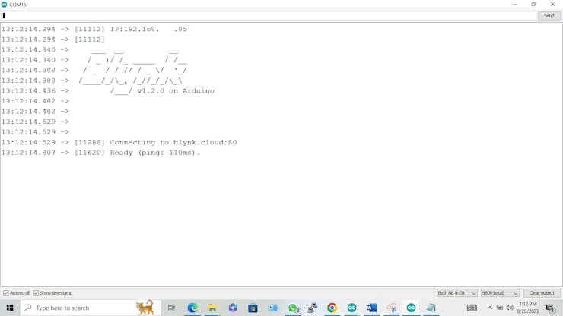Open the Windows Start menu
The image size is (563, 316).
click(10, 308)
